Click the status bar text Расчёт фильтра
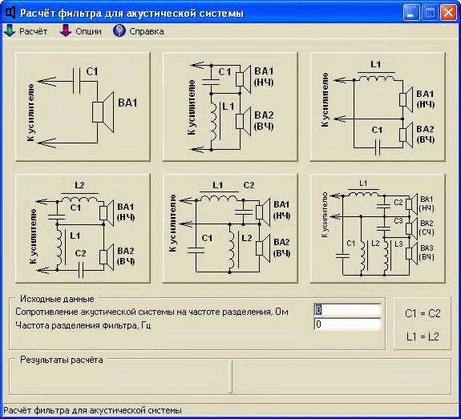The height and width of the screenshot is (419, 461). [x=92, y=410]
